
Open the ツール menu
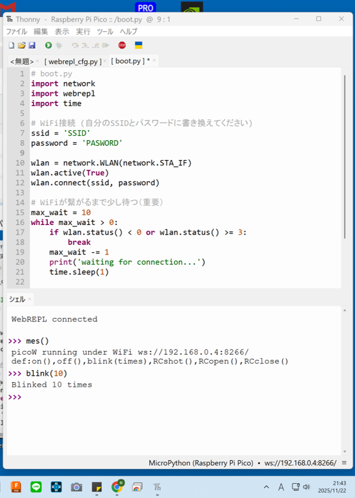(105, 32)
